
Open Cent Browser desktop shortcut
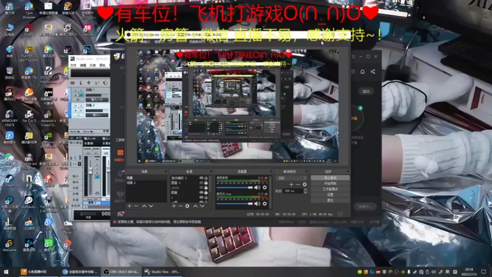(x=29, y=10)
